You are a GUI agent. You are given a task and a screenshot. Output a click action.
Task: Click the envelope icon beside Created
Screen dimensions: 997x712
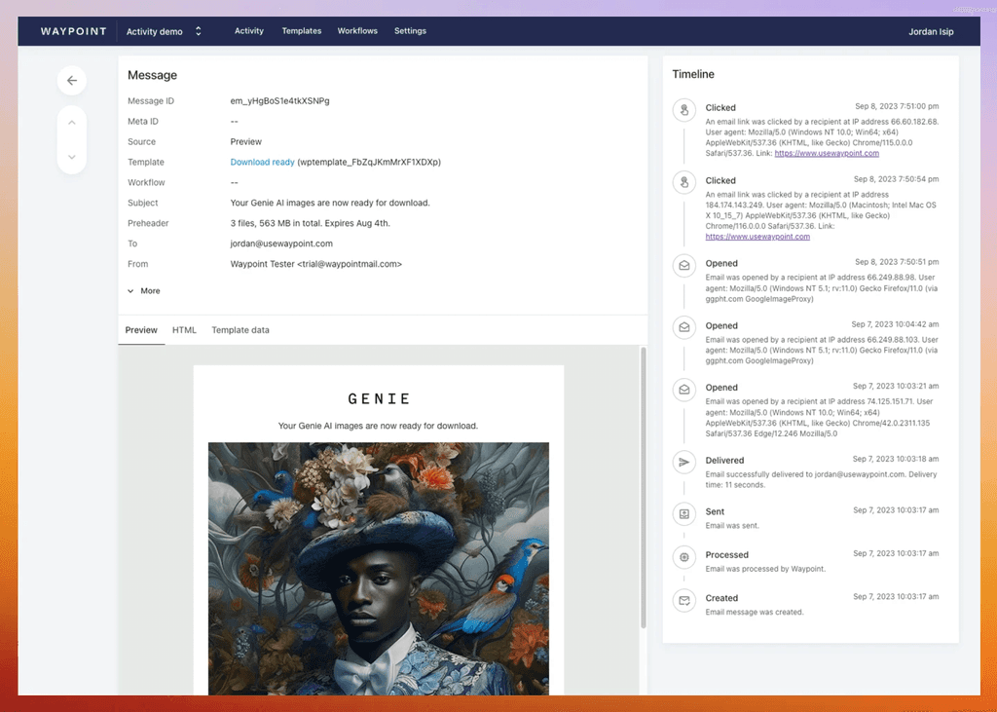pos(684,599)
